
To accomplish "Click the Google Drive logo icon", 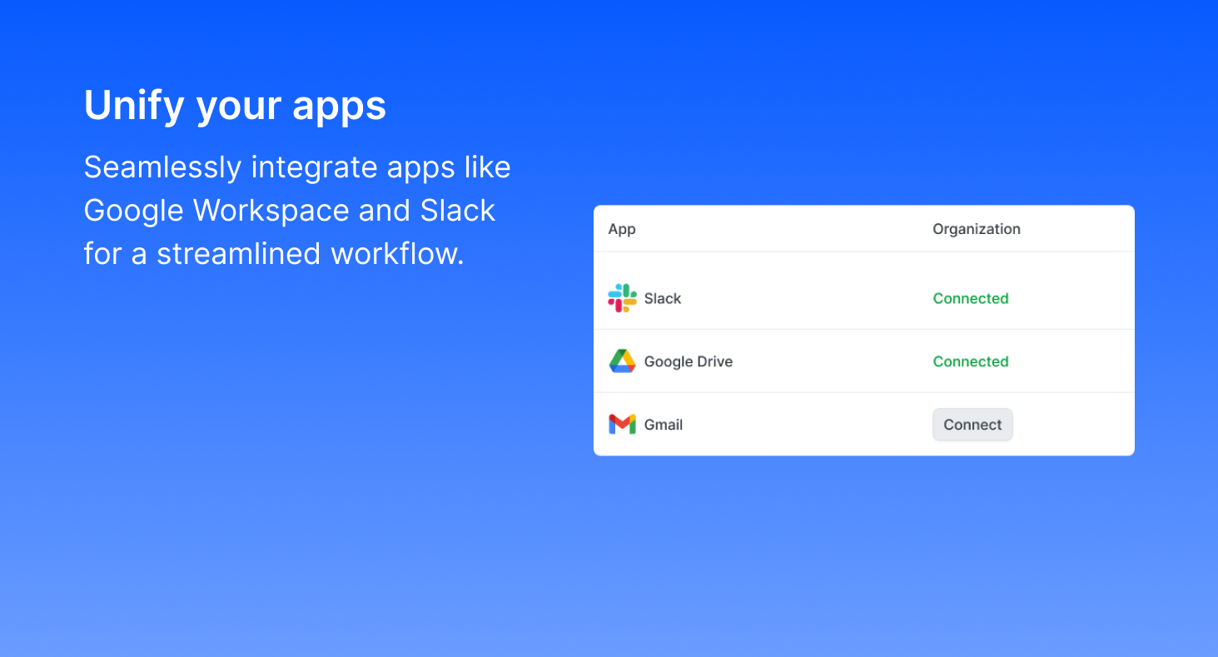I will pyautogui.click(x=622, y=361).
